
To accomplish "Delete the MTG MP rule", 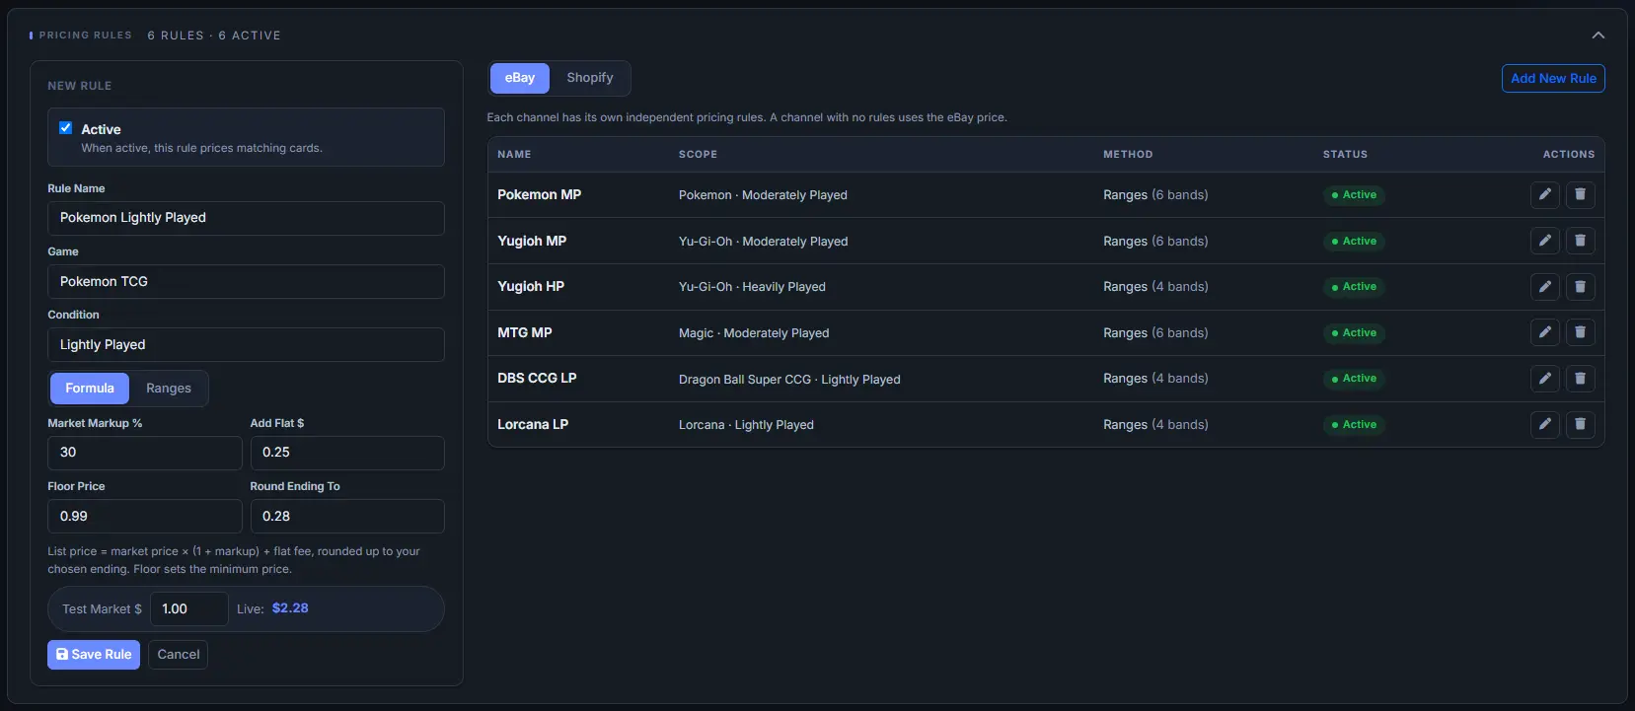I will tap(1580, 332).
